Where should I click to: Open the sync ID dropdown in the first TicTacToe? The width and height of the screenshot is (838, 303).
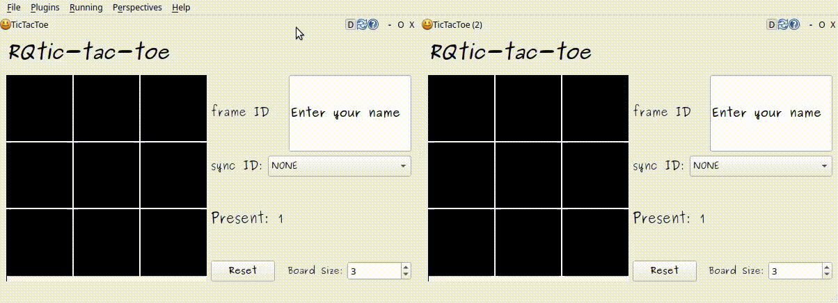(x=340, y=166)
